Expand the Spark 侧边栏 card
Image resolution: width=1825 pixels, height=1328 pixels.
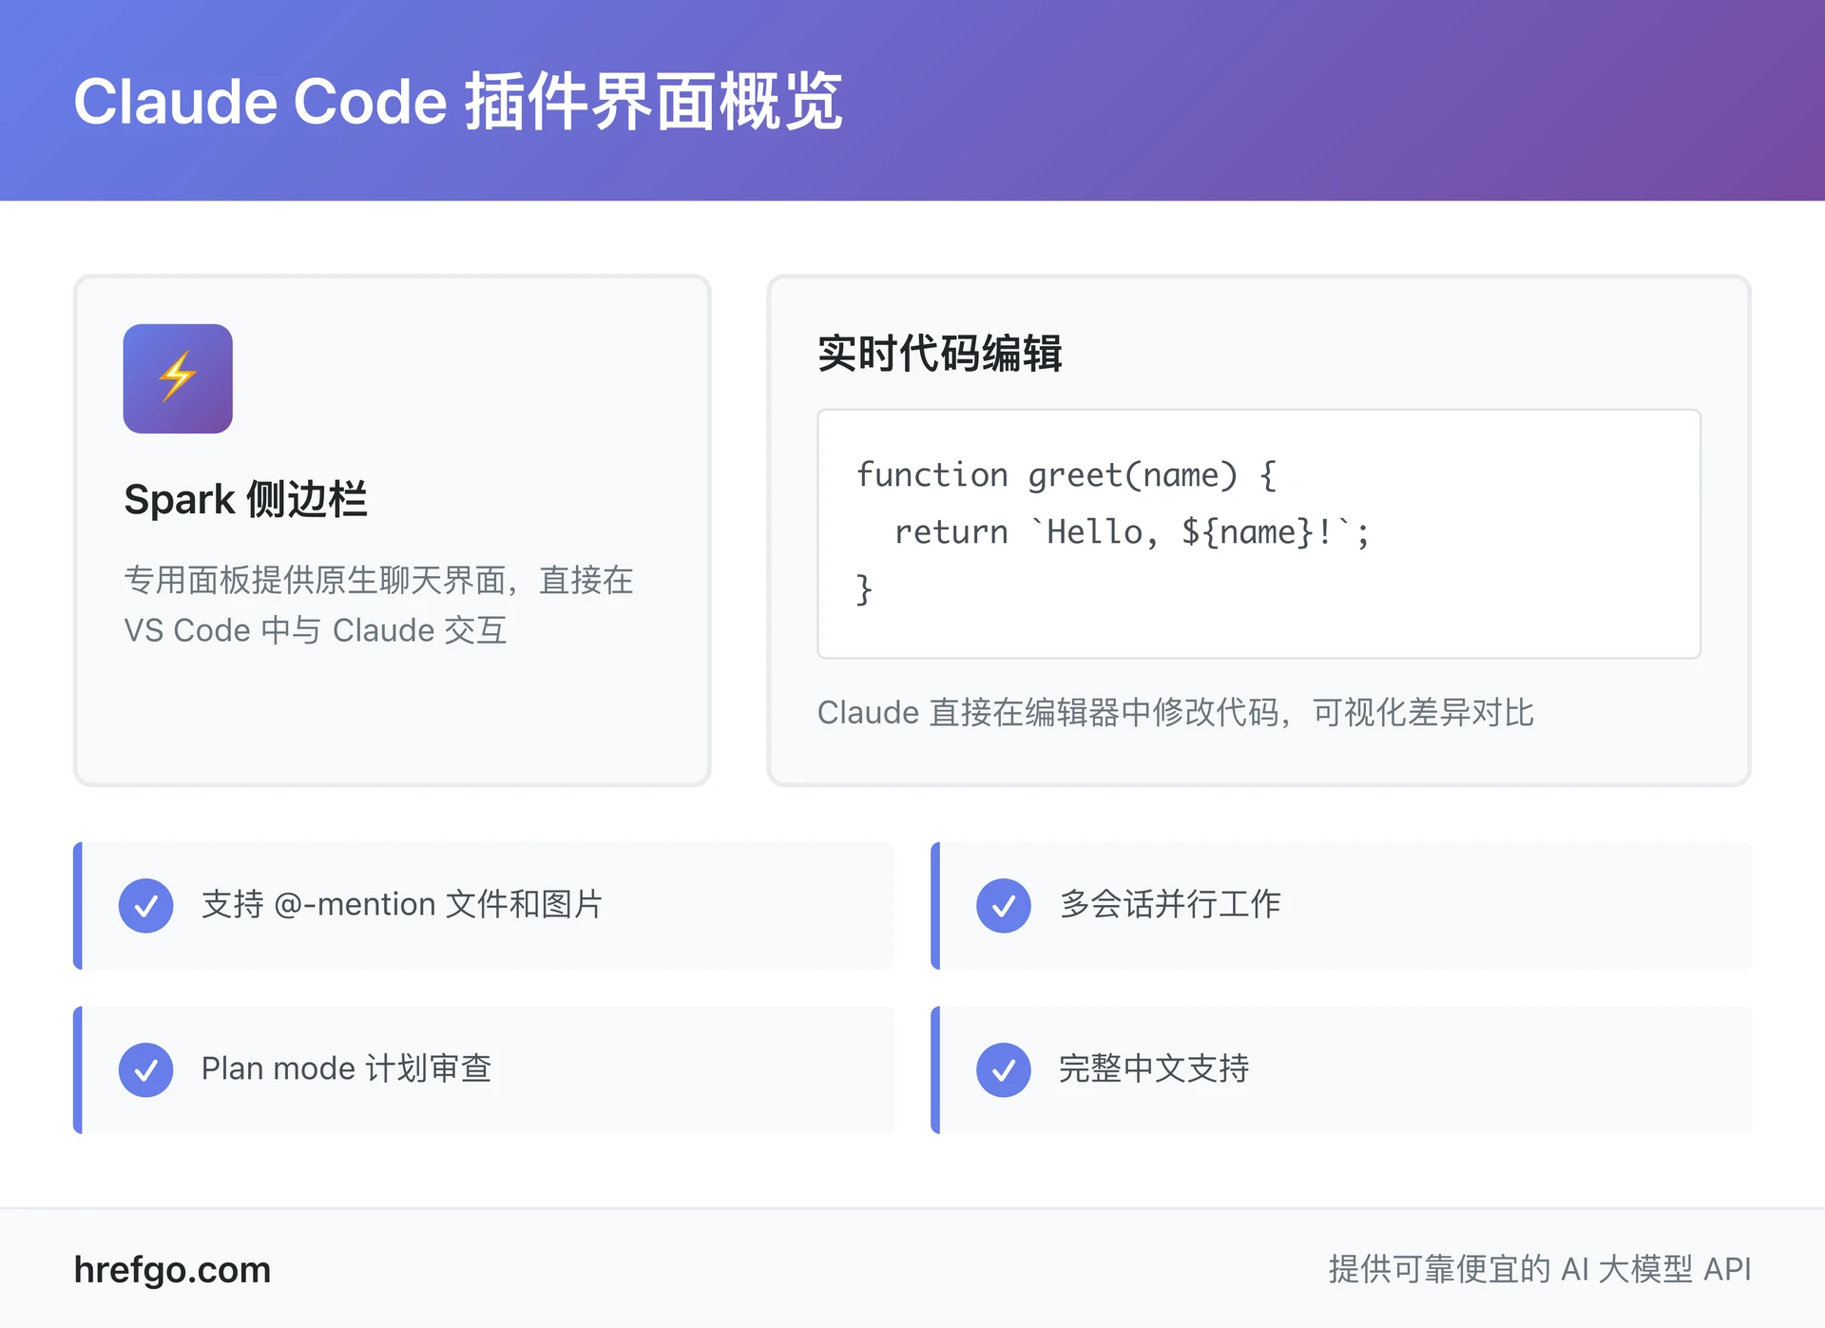pyautogui.click(x=393, y=528)
